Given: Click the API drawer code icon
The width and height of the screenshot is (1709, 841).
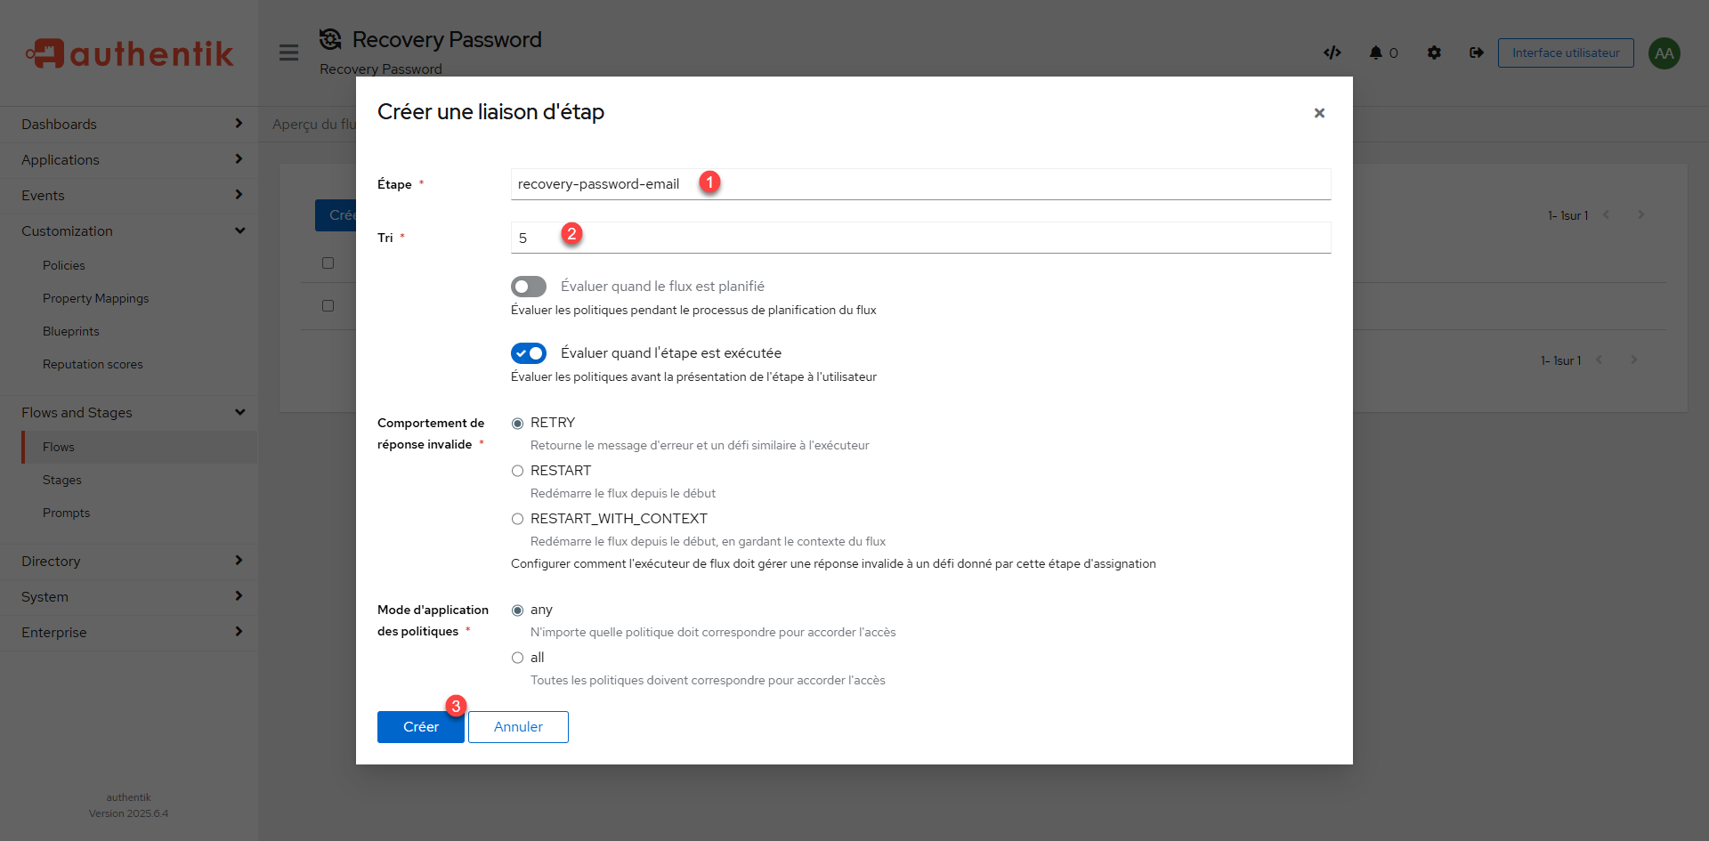Looking at the screenshot, I should pos(1332,53).
